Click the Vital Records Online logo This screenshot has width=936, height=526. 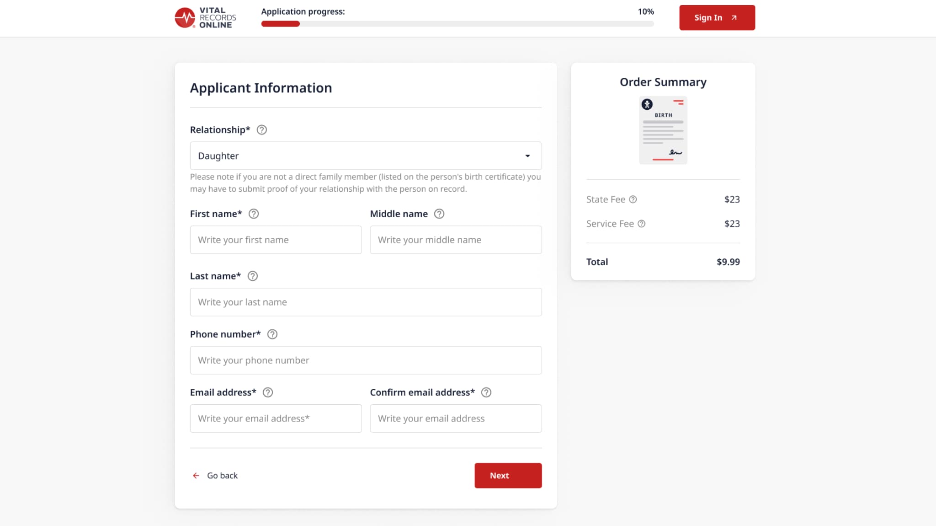pos(206,17)
